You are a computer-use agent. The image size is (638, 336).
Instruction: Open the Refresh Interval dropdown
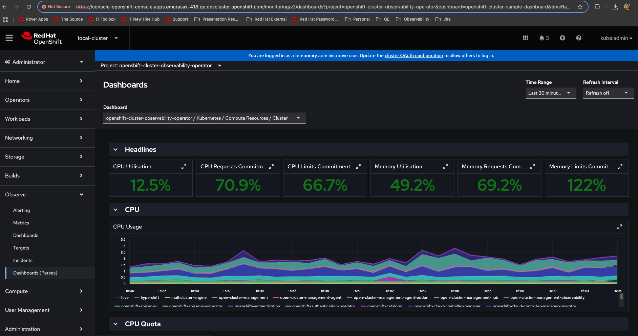[x=608, y=93]
